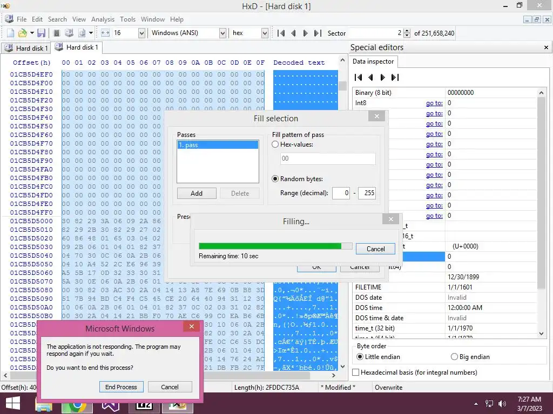Open Chrome from taskbar

(77, 405)
